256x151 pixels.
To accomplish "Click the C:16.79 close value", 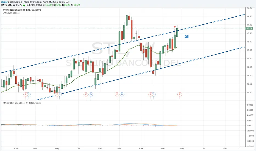I will pos(76,5).
